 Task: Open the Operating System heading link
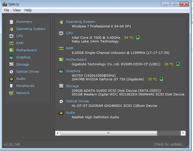click(81, 22)
